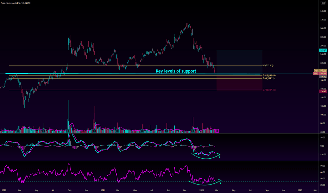
Task: Open the earnings marker near December 2021
Action: pos(193,131)
